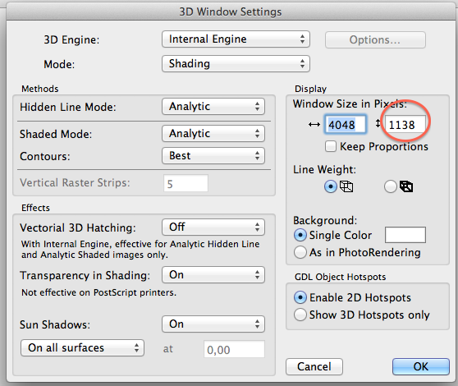Screen dimensions: 458x386
Task: Open Shaded Mode dropdown
Action: pyautogui.click(x=213, y=134)
